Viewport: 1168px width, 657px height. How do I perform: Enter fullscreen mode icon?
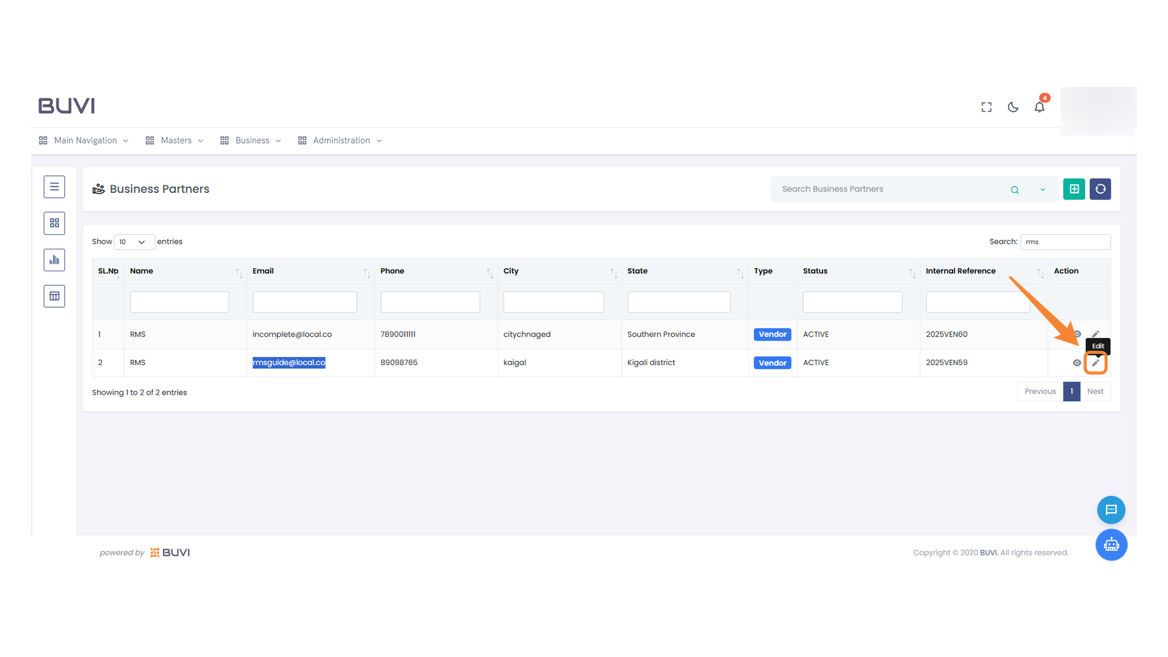click(x=986, y=107)
